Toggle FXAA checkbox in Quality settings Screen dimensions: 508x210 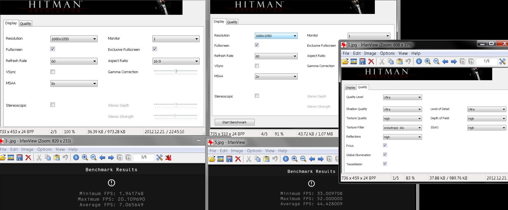385,145
